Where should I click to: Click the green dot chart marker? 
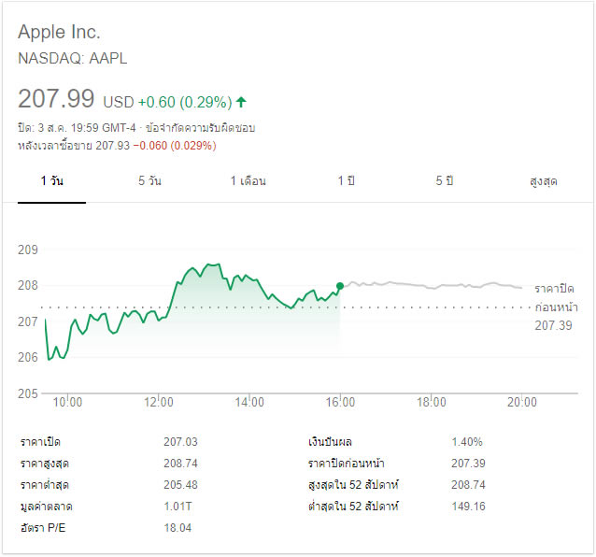click(340, 286)
